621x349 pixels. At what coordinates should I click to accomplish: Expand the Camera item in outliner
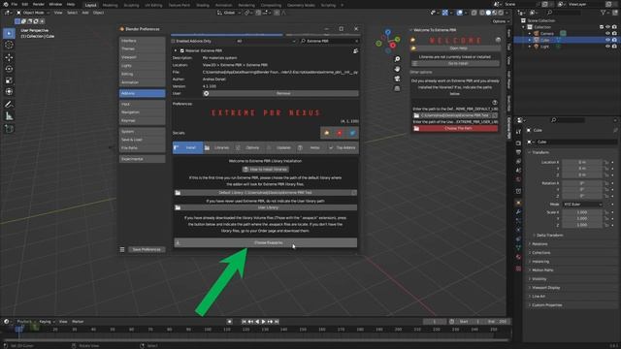tap(530, 34)
